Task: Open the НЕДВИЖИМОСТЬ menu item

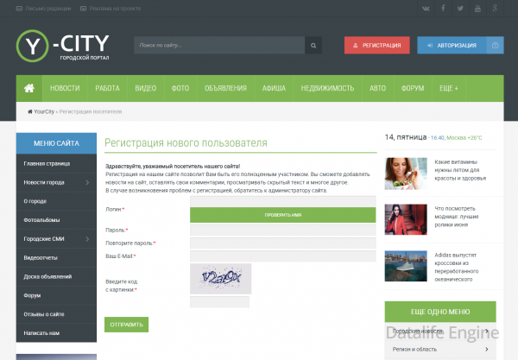Action: (x=327, y=88)
